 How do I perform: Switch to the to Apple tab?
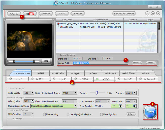click(x=75, y=73)
